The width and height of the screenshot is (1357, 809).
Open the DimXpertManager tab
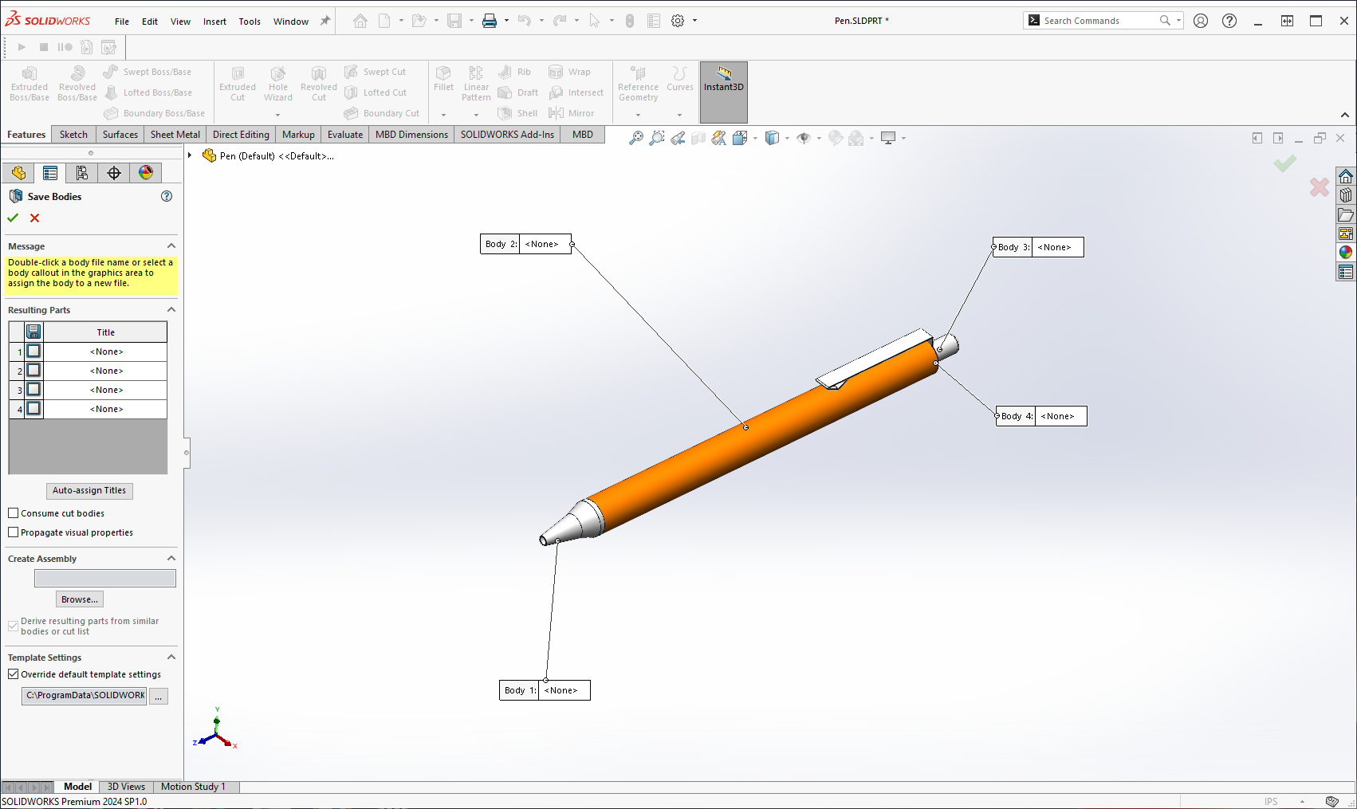point(114,173)
